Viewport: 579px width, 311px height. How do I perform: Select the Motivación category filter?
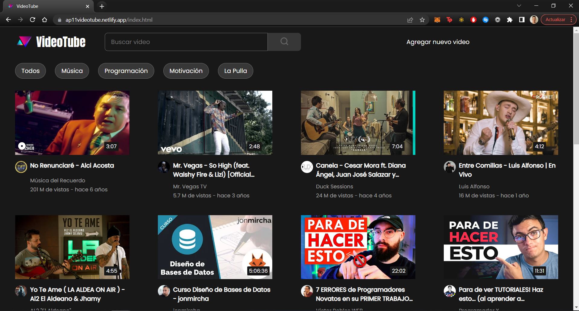(x=186, y=71)
